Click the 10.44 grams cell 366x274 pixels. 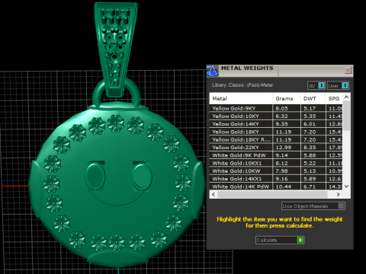coord(287,186)
